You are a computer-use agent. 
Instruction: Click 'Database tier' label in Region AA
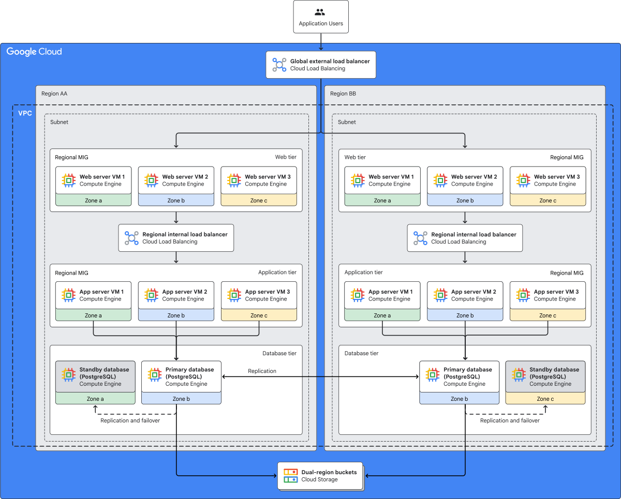point(280,354)
